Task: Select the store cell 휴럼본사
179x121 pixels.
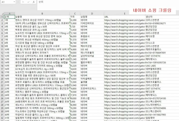Action: (92, 36)
